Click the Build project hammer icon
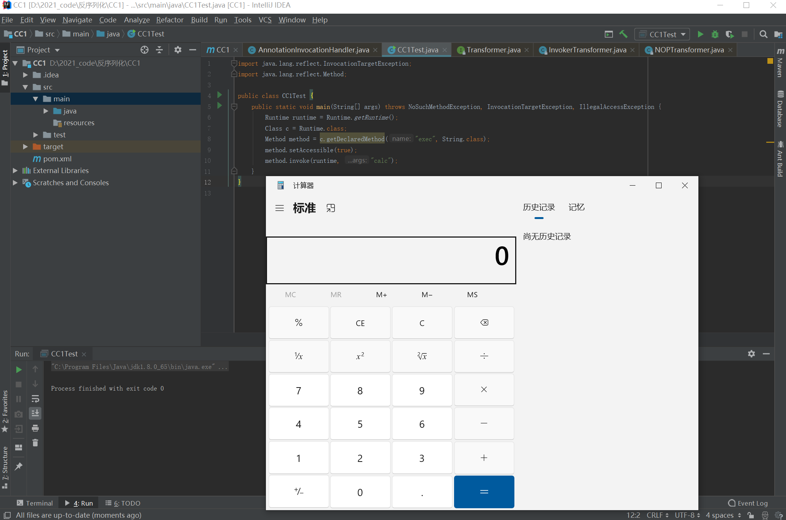The height and width of the screenshot is (520, 786). pyautogui.click(x=623, y=34)
